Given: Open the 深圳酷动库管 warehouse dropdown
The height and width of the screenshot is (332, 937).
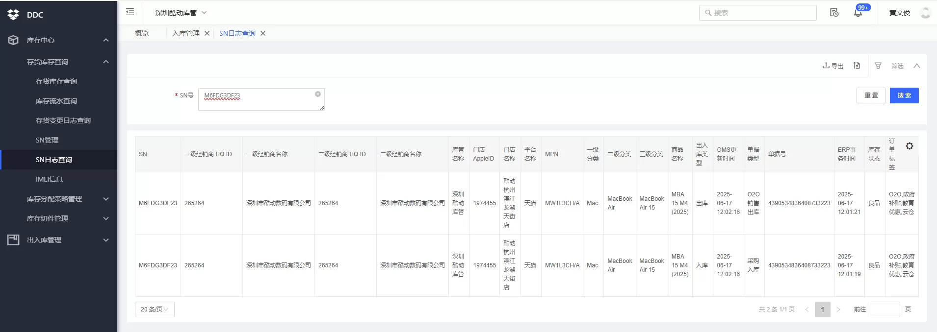Looking at the screenshot, I should point(181,13).
